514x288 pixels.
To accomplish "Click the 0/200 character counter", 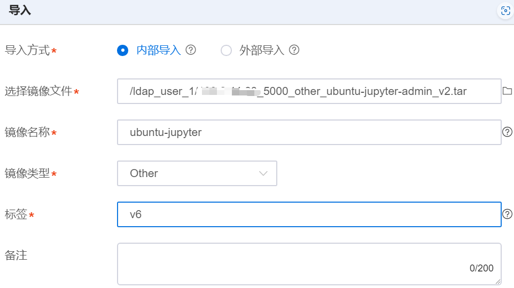I will point(481,268).
